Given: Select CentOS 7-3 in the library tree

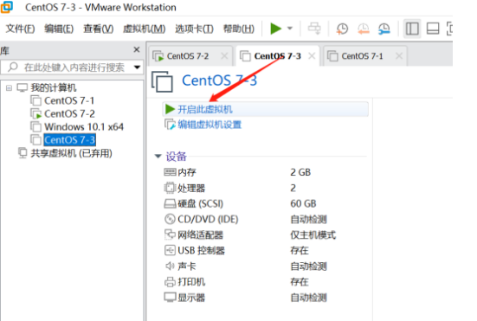Looking at the screenshot, I should 69,140.
